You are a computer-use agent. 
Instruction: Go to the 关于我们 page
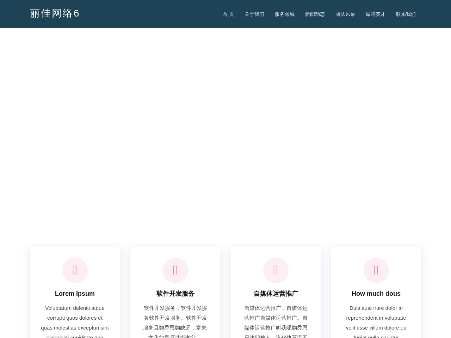[254, 14]
